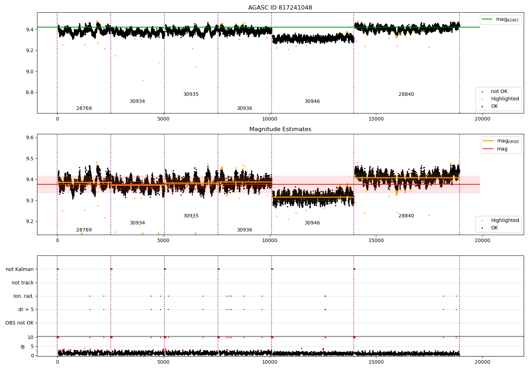Image resolution: width=529 pixels, height=370 pixels.
Task: Click obsid label 30934 in AGASC plot
Action: pos(138,101)
